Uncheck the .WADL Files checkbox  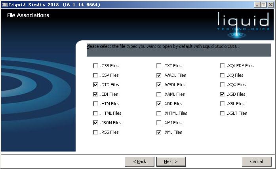pyautogui.click(x=159, y=75)
